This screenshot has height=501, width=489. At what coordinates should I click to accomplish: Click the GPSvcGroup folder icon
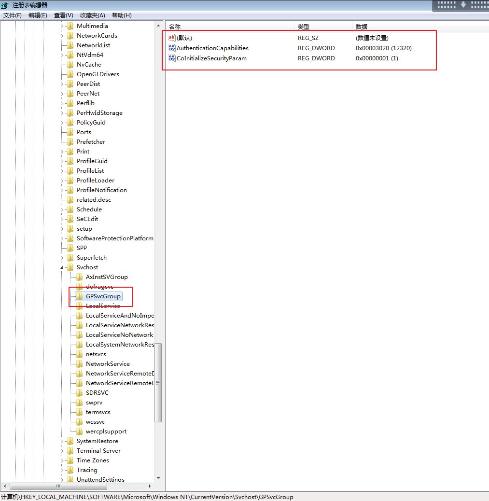click(x=80, y=296)
